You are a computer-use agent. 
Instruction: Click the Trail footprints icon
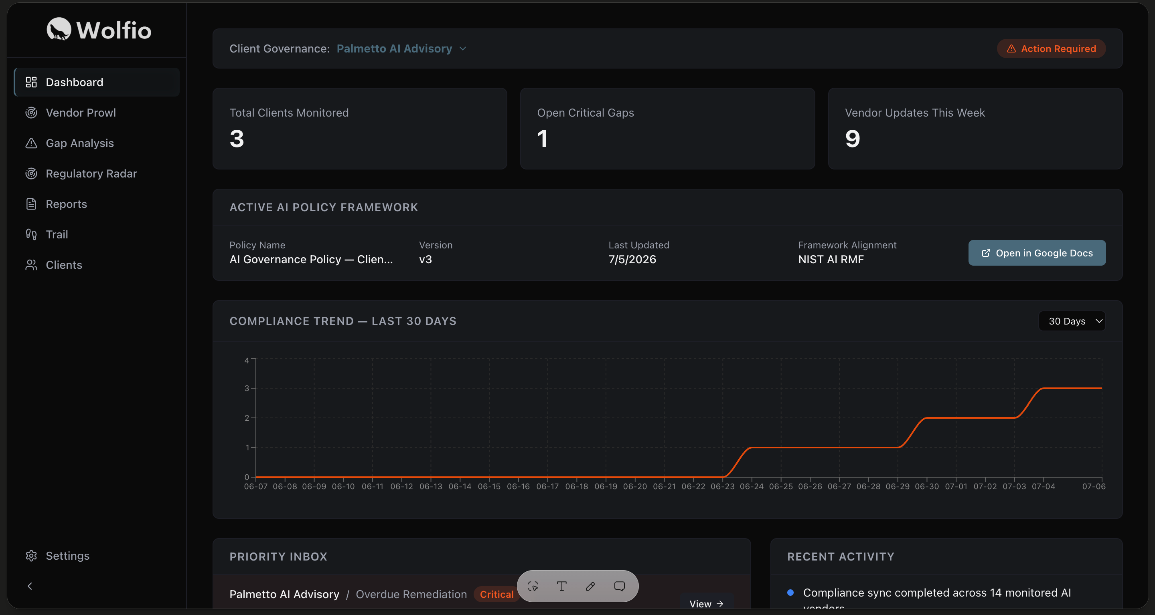[x=31, y=234]
